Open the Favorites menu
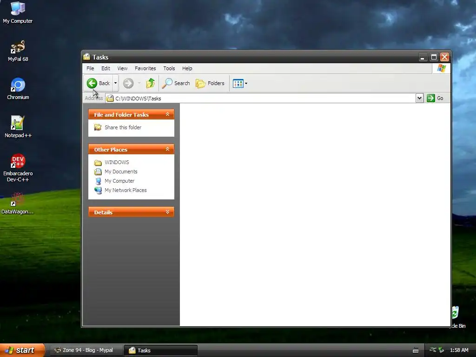476x357 pixels. click(145, 68)
